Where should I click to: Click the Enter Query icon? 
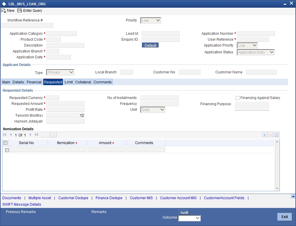19,11
